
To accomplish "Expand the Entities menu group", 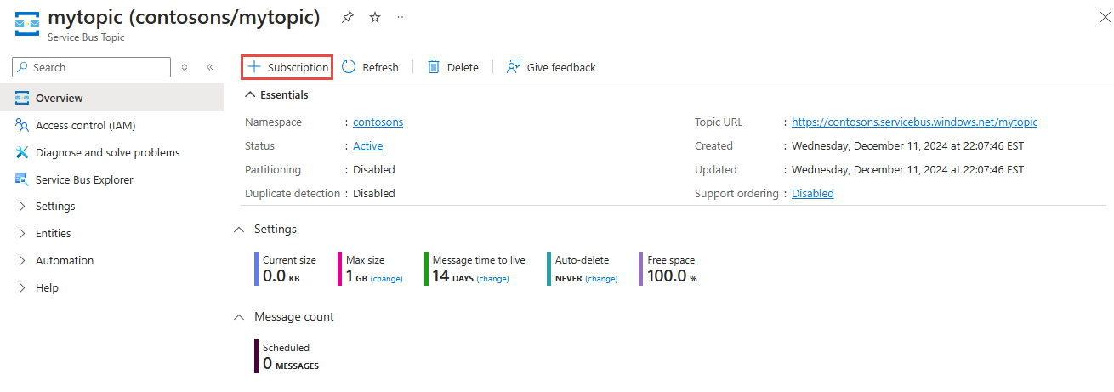I will 53,234.
